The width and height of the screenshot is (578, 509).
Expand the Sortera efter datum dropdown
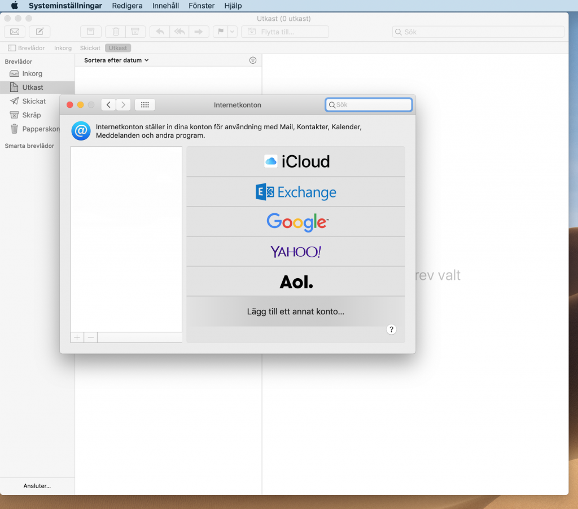click(x=116, y=60)
